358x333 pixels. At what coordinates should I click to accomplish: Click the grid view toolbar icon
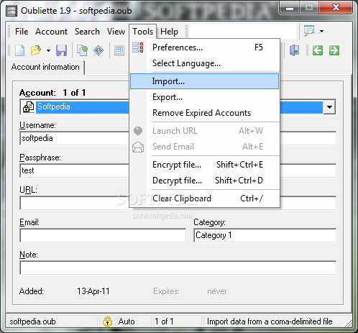coord(119,50)
